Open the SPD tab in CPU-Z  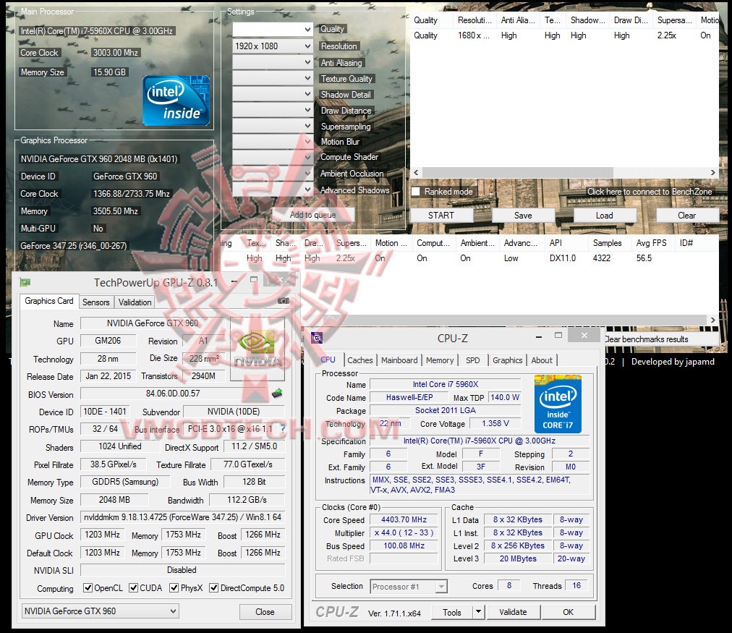[x=472, y=360]
